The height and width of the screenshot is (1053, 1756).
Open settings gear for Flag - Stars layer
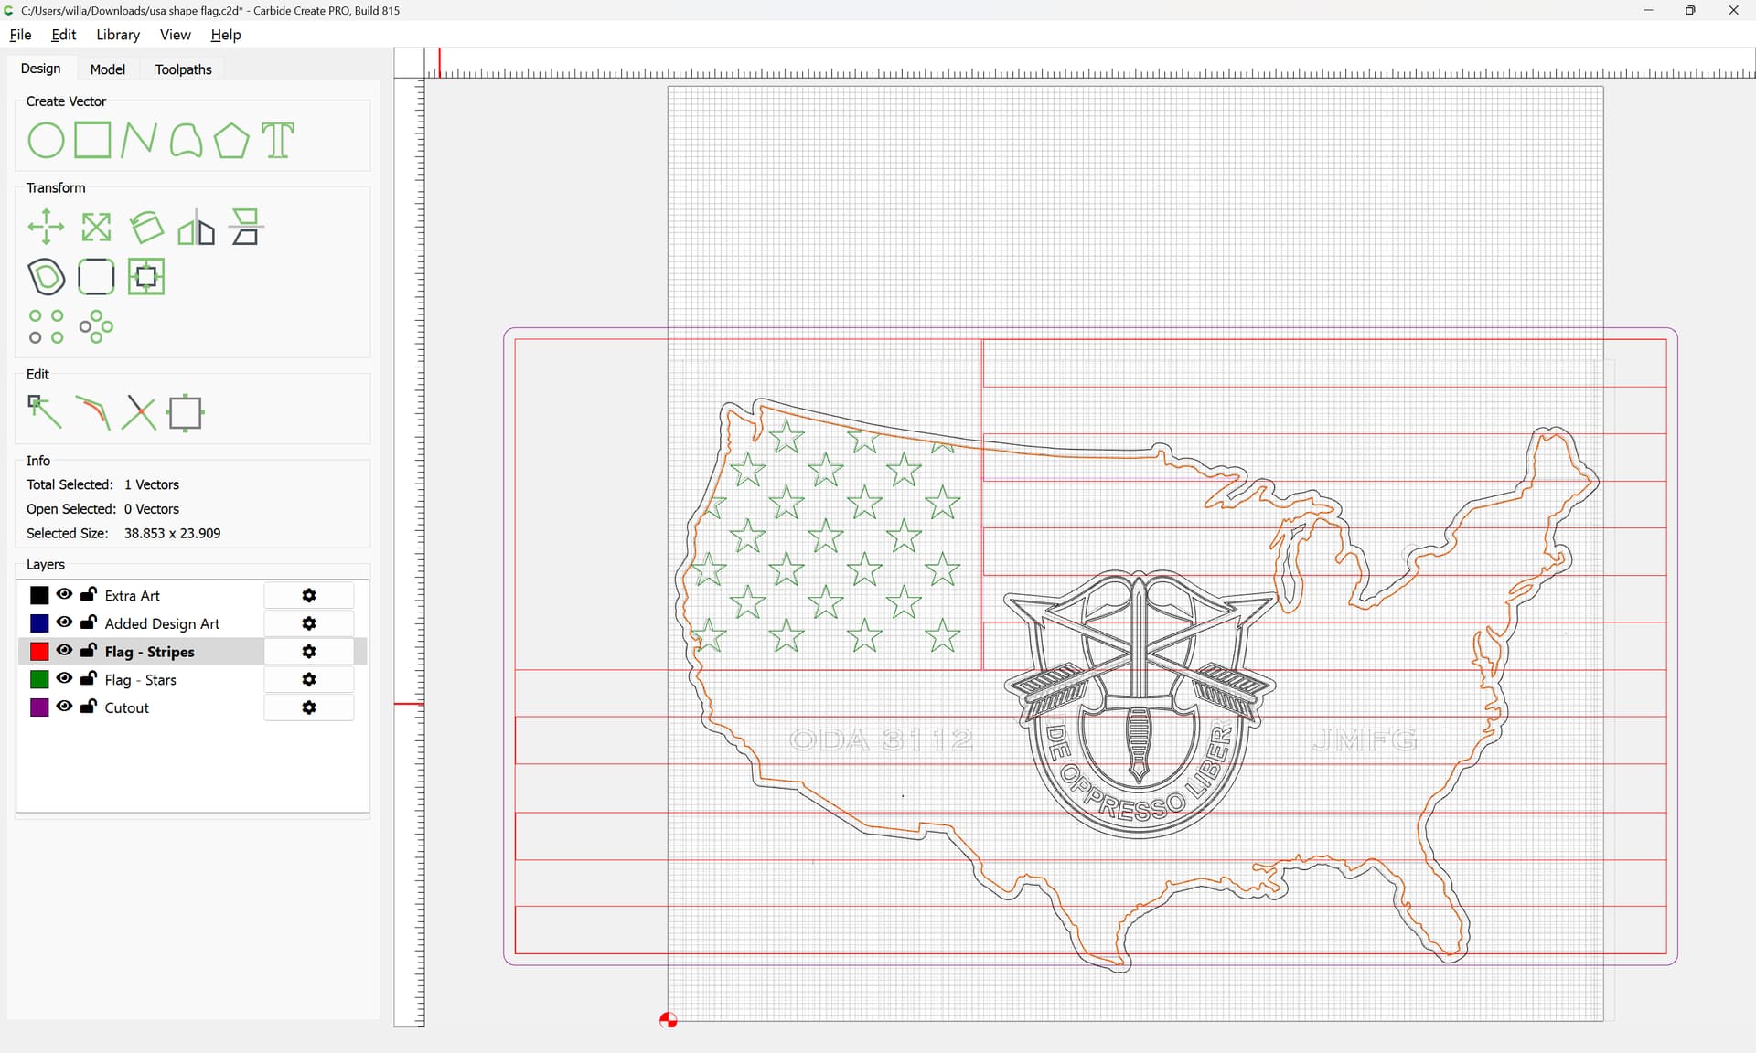[x=309, y=680]
